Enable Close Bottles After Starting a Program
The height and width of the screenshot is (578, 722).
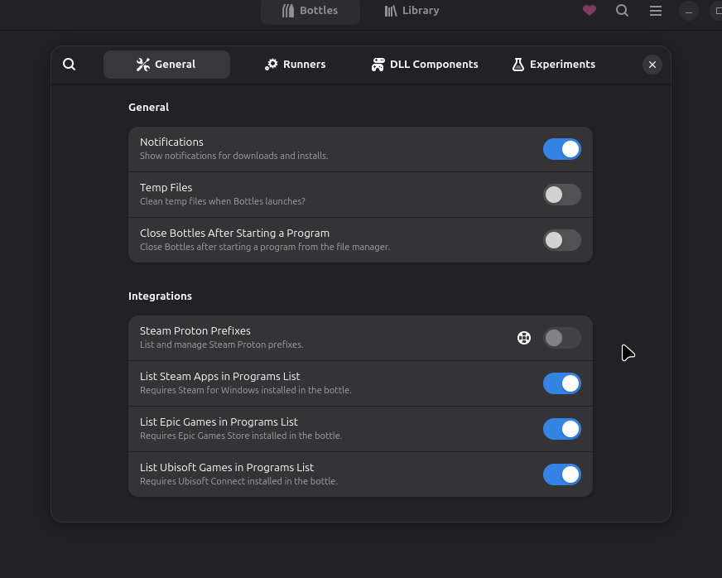pyautogui.click(x=561, y=240)
